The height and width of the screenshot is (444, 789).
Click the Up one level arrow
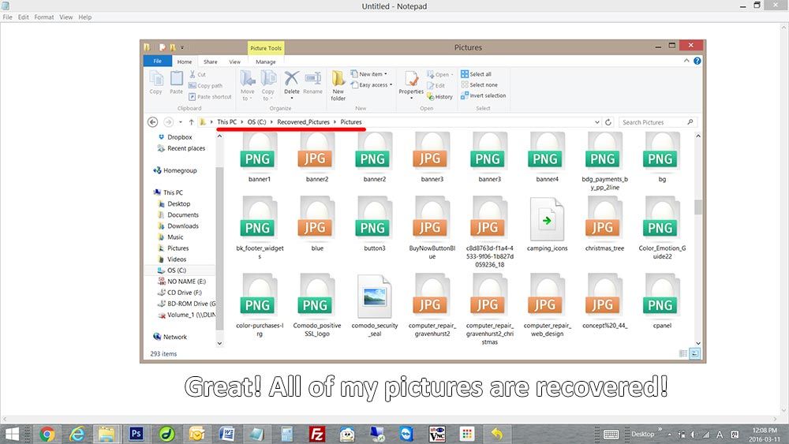(x=191, y=122)
